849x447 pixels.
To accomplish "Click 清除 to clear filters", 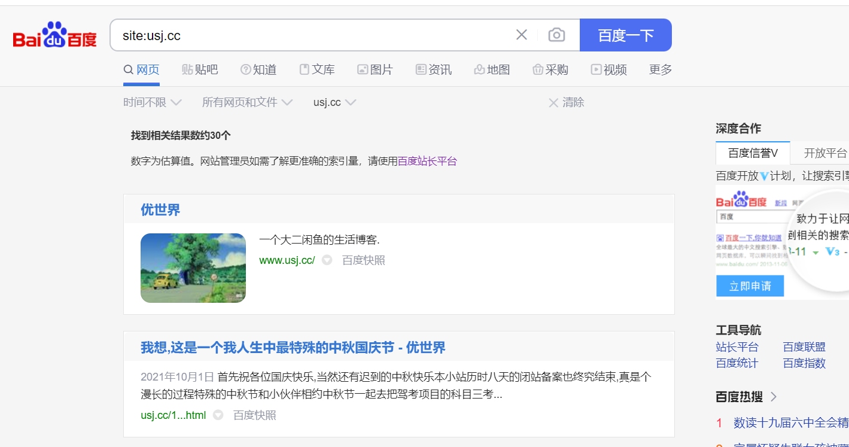I will click(x=566, y=102).
